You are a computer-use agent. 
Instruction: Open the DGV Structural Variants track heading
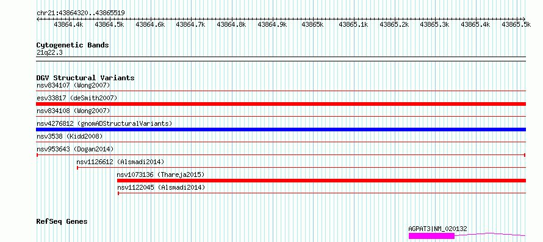85,78
